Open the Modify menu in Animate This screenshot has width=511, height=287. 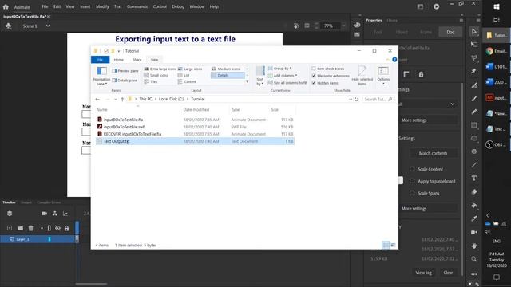(x=102, y=6)
